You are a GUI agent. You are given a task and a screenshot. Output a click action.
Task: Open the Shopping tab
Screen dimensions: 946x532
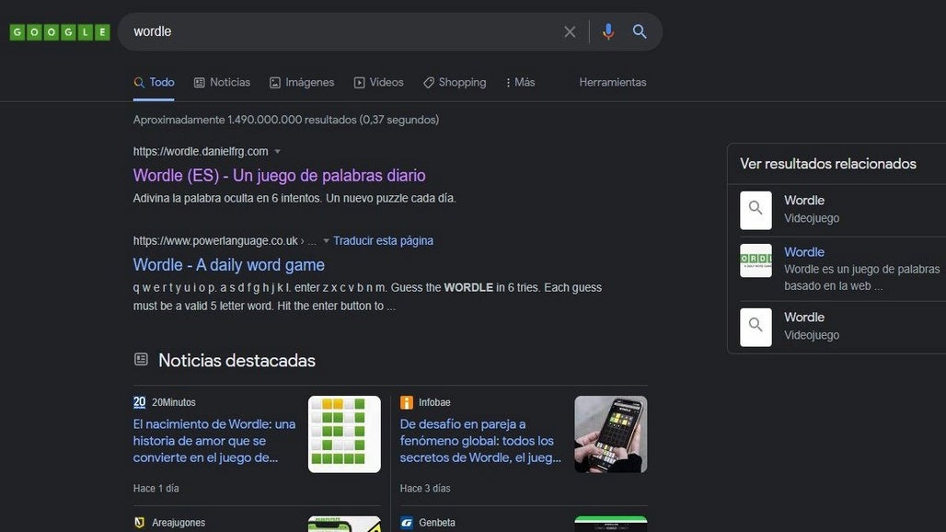point(455,83)
